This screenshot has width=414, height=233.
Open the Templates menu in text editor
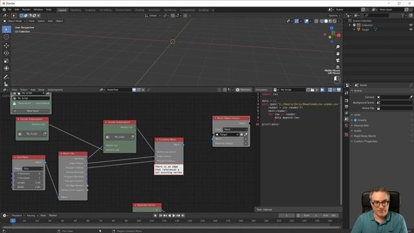pos(261,90)
